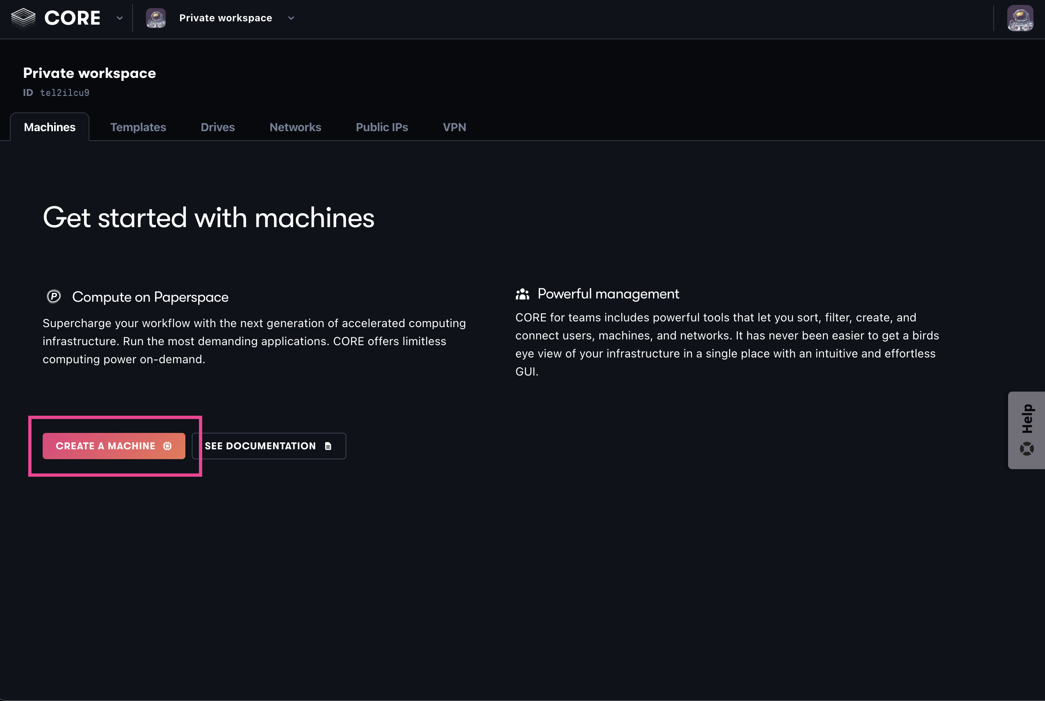This screenshot has width=1045, height=701.
Task: Open the Help panel expander
Action: [x=1026, y=429]
